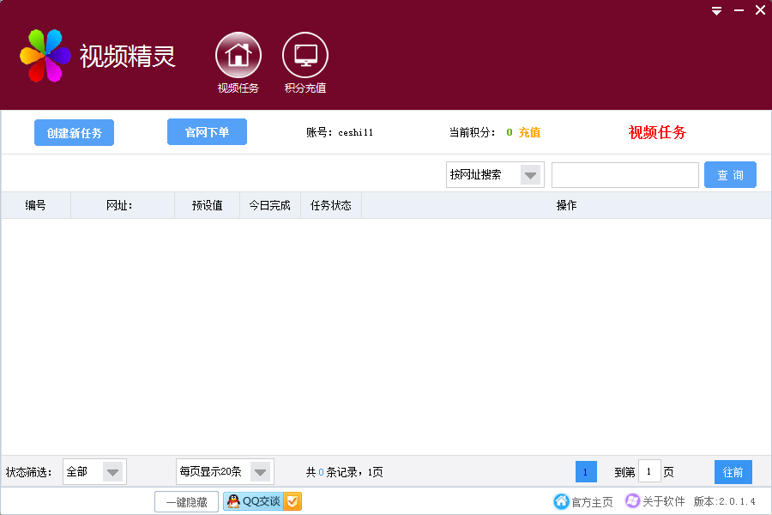772x515 pixels.
Task: Click the 往前 go button
Action: click(x=733, y=472)
